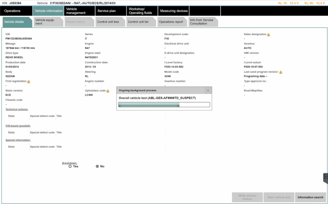Click warning icon next to Sales designation
328x204 pixels.
coord(268,34)
